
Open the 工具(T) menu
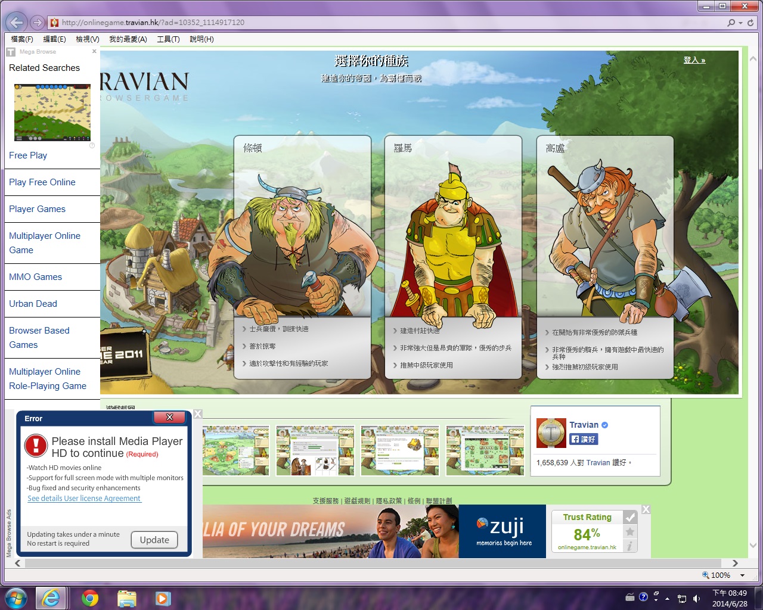[x=168, y=39]
